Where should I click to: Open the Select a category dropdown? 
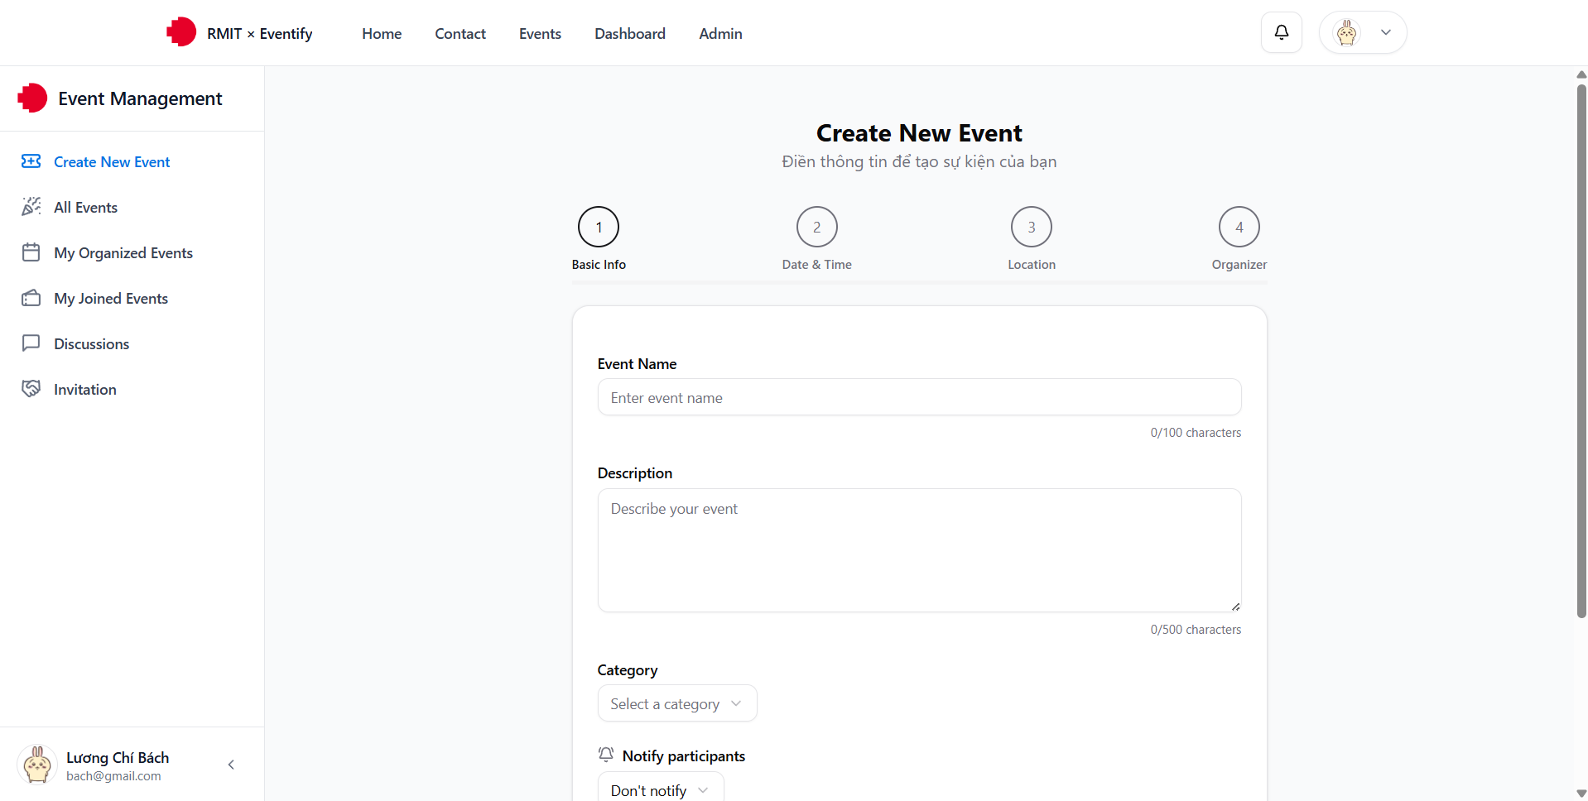tap(676, 703)
